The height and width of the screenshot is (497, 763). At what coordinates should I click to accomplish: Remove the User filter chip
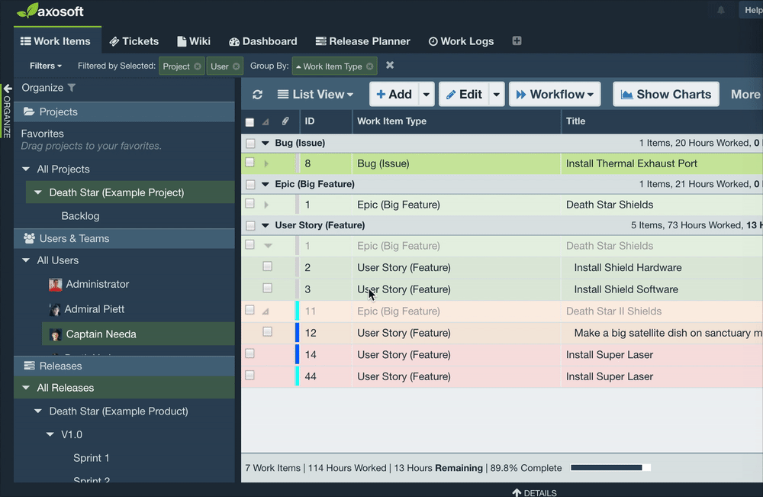click(x=236, y=66)
